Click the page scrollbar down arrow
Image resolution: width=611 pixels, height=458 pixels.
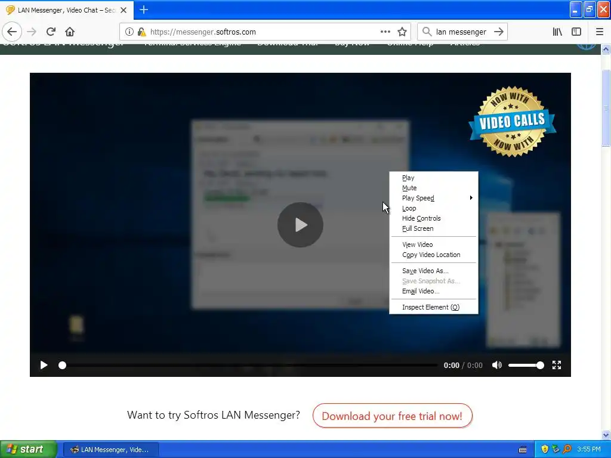click(606, 435)
